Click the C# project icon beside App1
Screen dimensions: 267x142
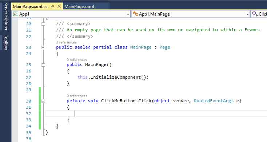coord(16,14)
